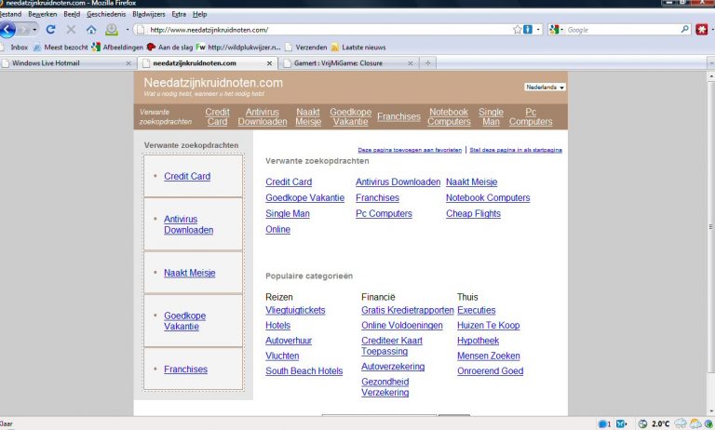This screenshot has width=715, height=430.
Task: Click the weather radar status icon
Action: click(x=642, y=423)
